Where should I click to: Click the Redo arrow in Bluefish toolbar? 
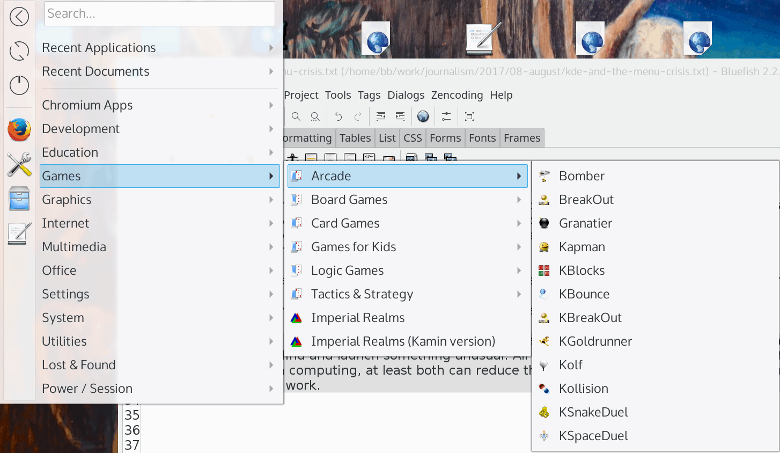[x=358, y=116]
